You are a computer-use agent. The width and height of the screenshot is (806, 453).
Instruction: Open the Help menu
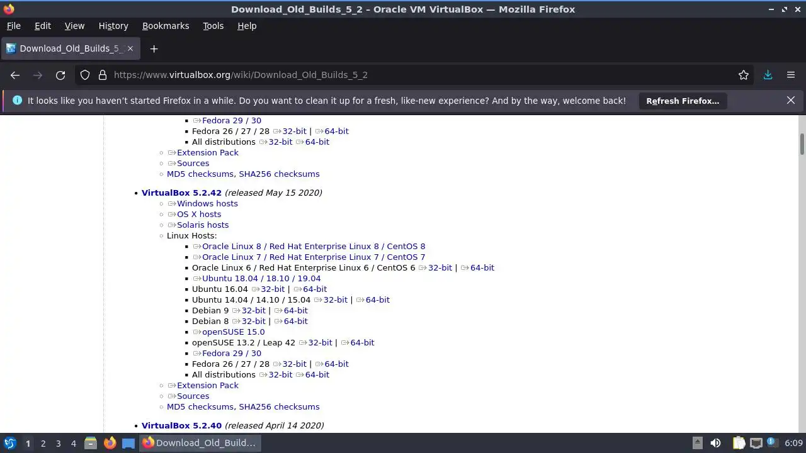[247, 26]
